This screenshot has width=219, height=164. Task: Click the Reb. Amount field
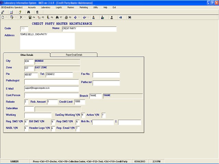coord(52,102)
